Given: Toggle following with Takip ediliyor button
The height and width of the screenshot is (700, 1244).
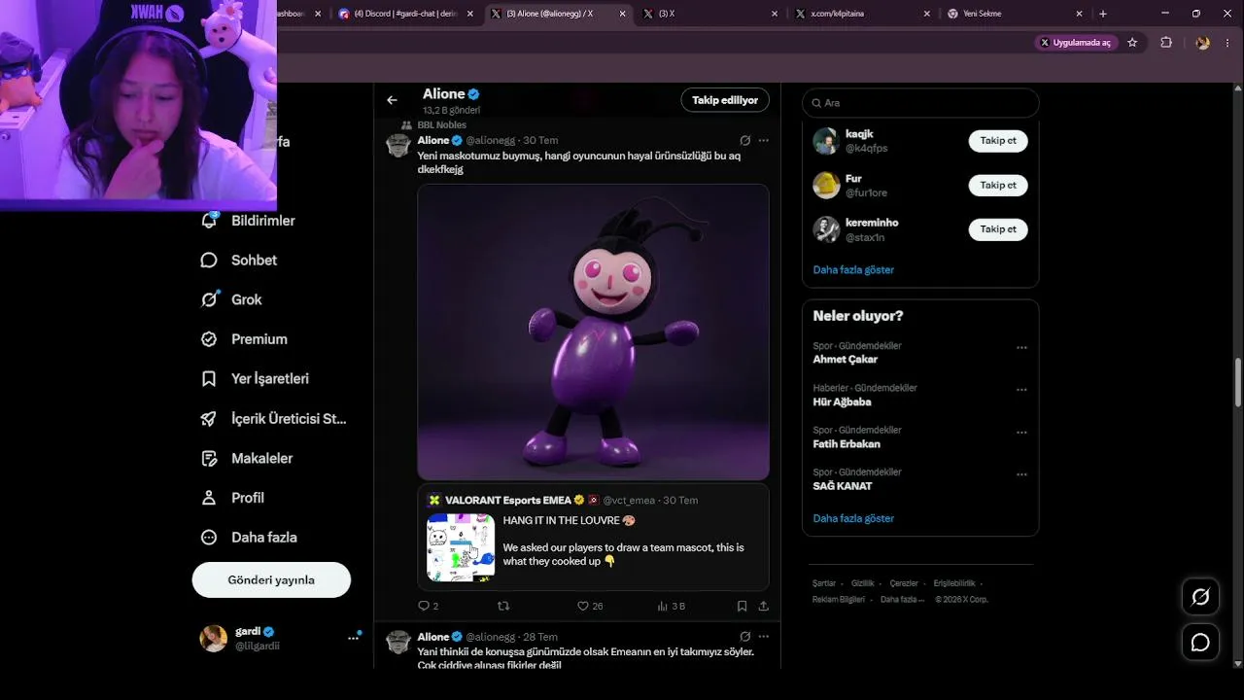Looking at the screenshot, I should [x=725, y=100].
